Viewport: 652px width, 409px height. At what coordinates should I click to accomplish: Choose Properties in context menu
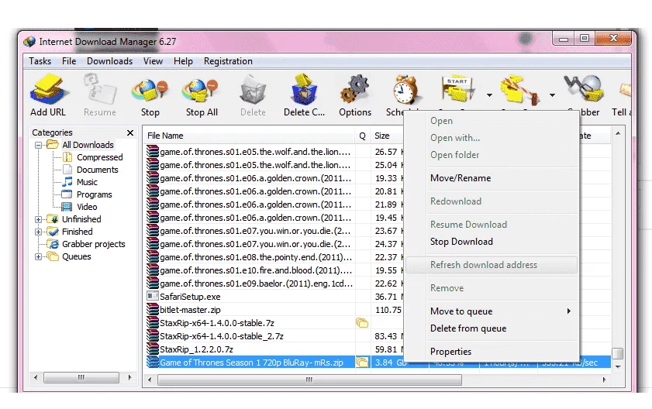[492, 352]
